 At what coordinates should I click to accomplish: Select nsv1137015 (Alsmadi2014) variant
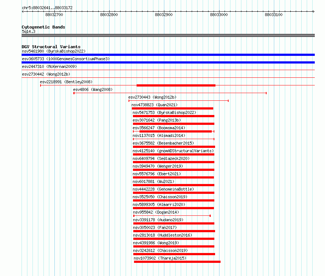tap(159, 135)
